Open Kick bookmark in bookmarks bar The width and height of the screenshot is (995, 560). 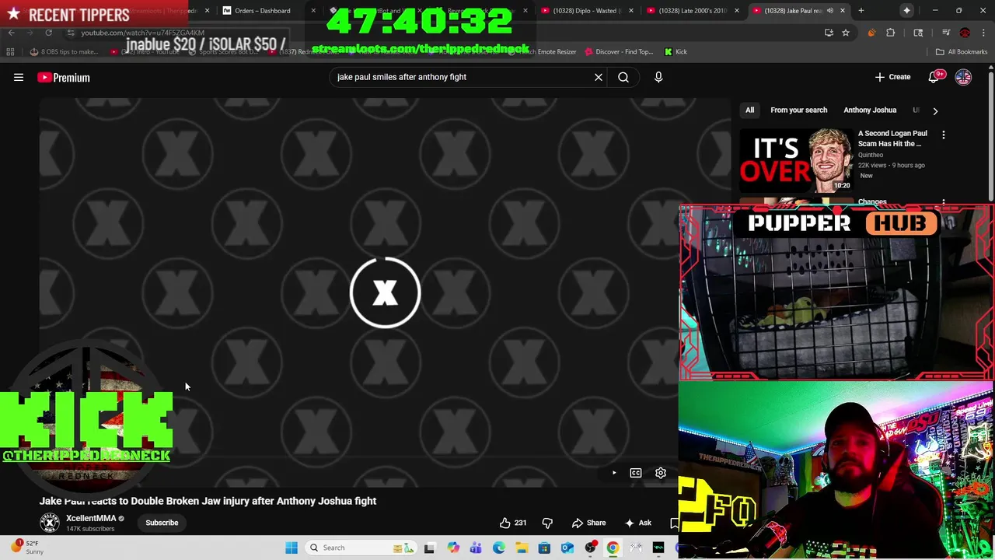tap(676, 52)
